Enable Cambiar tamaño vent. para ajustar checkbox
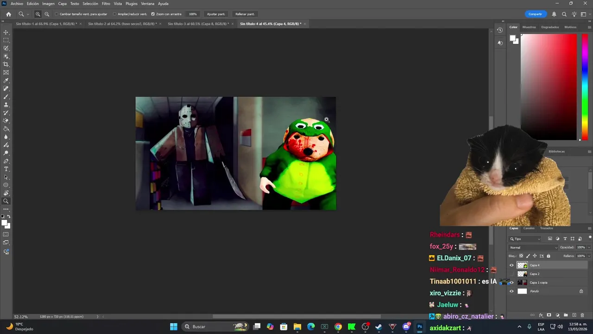Image resolution: width=593 pixels, height=334 pixels. click(x=57, y=14)
